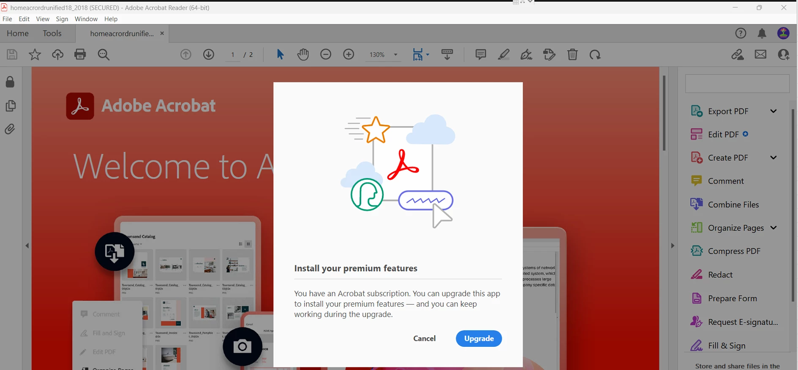Viewport: 798px width, 370px height.
Task: Click the tools search box
Action: tap(737, 84)
